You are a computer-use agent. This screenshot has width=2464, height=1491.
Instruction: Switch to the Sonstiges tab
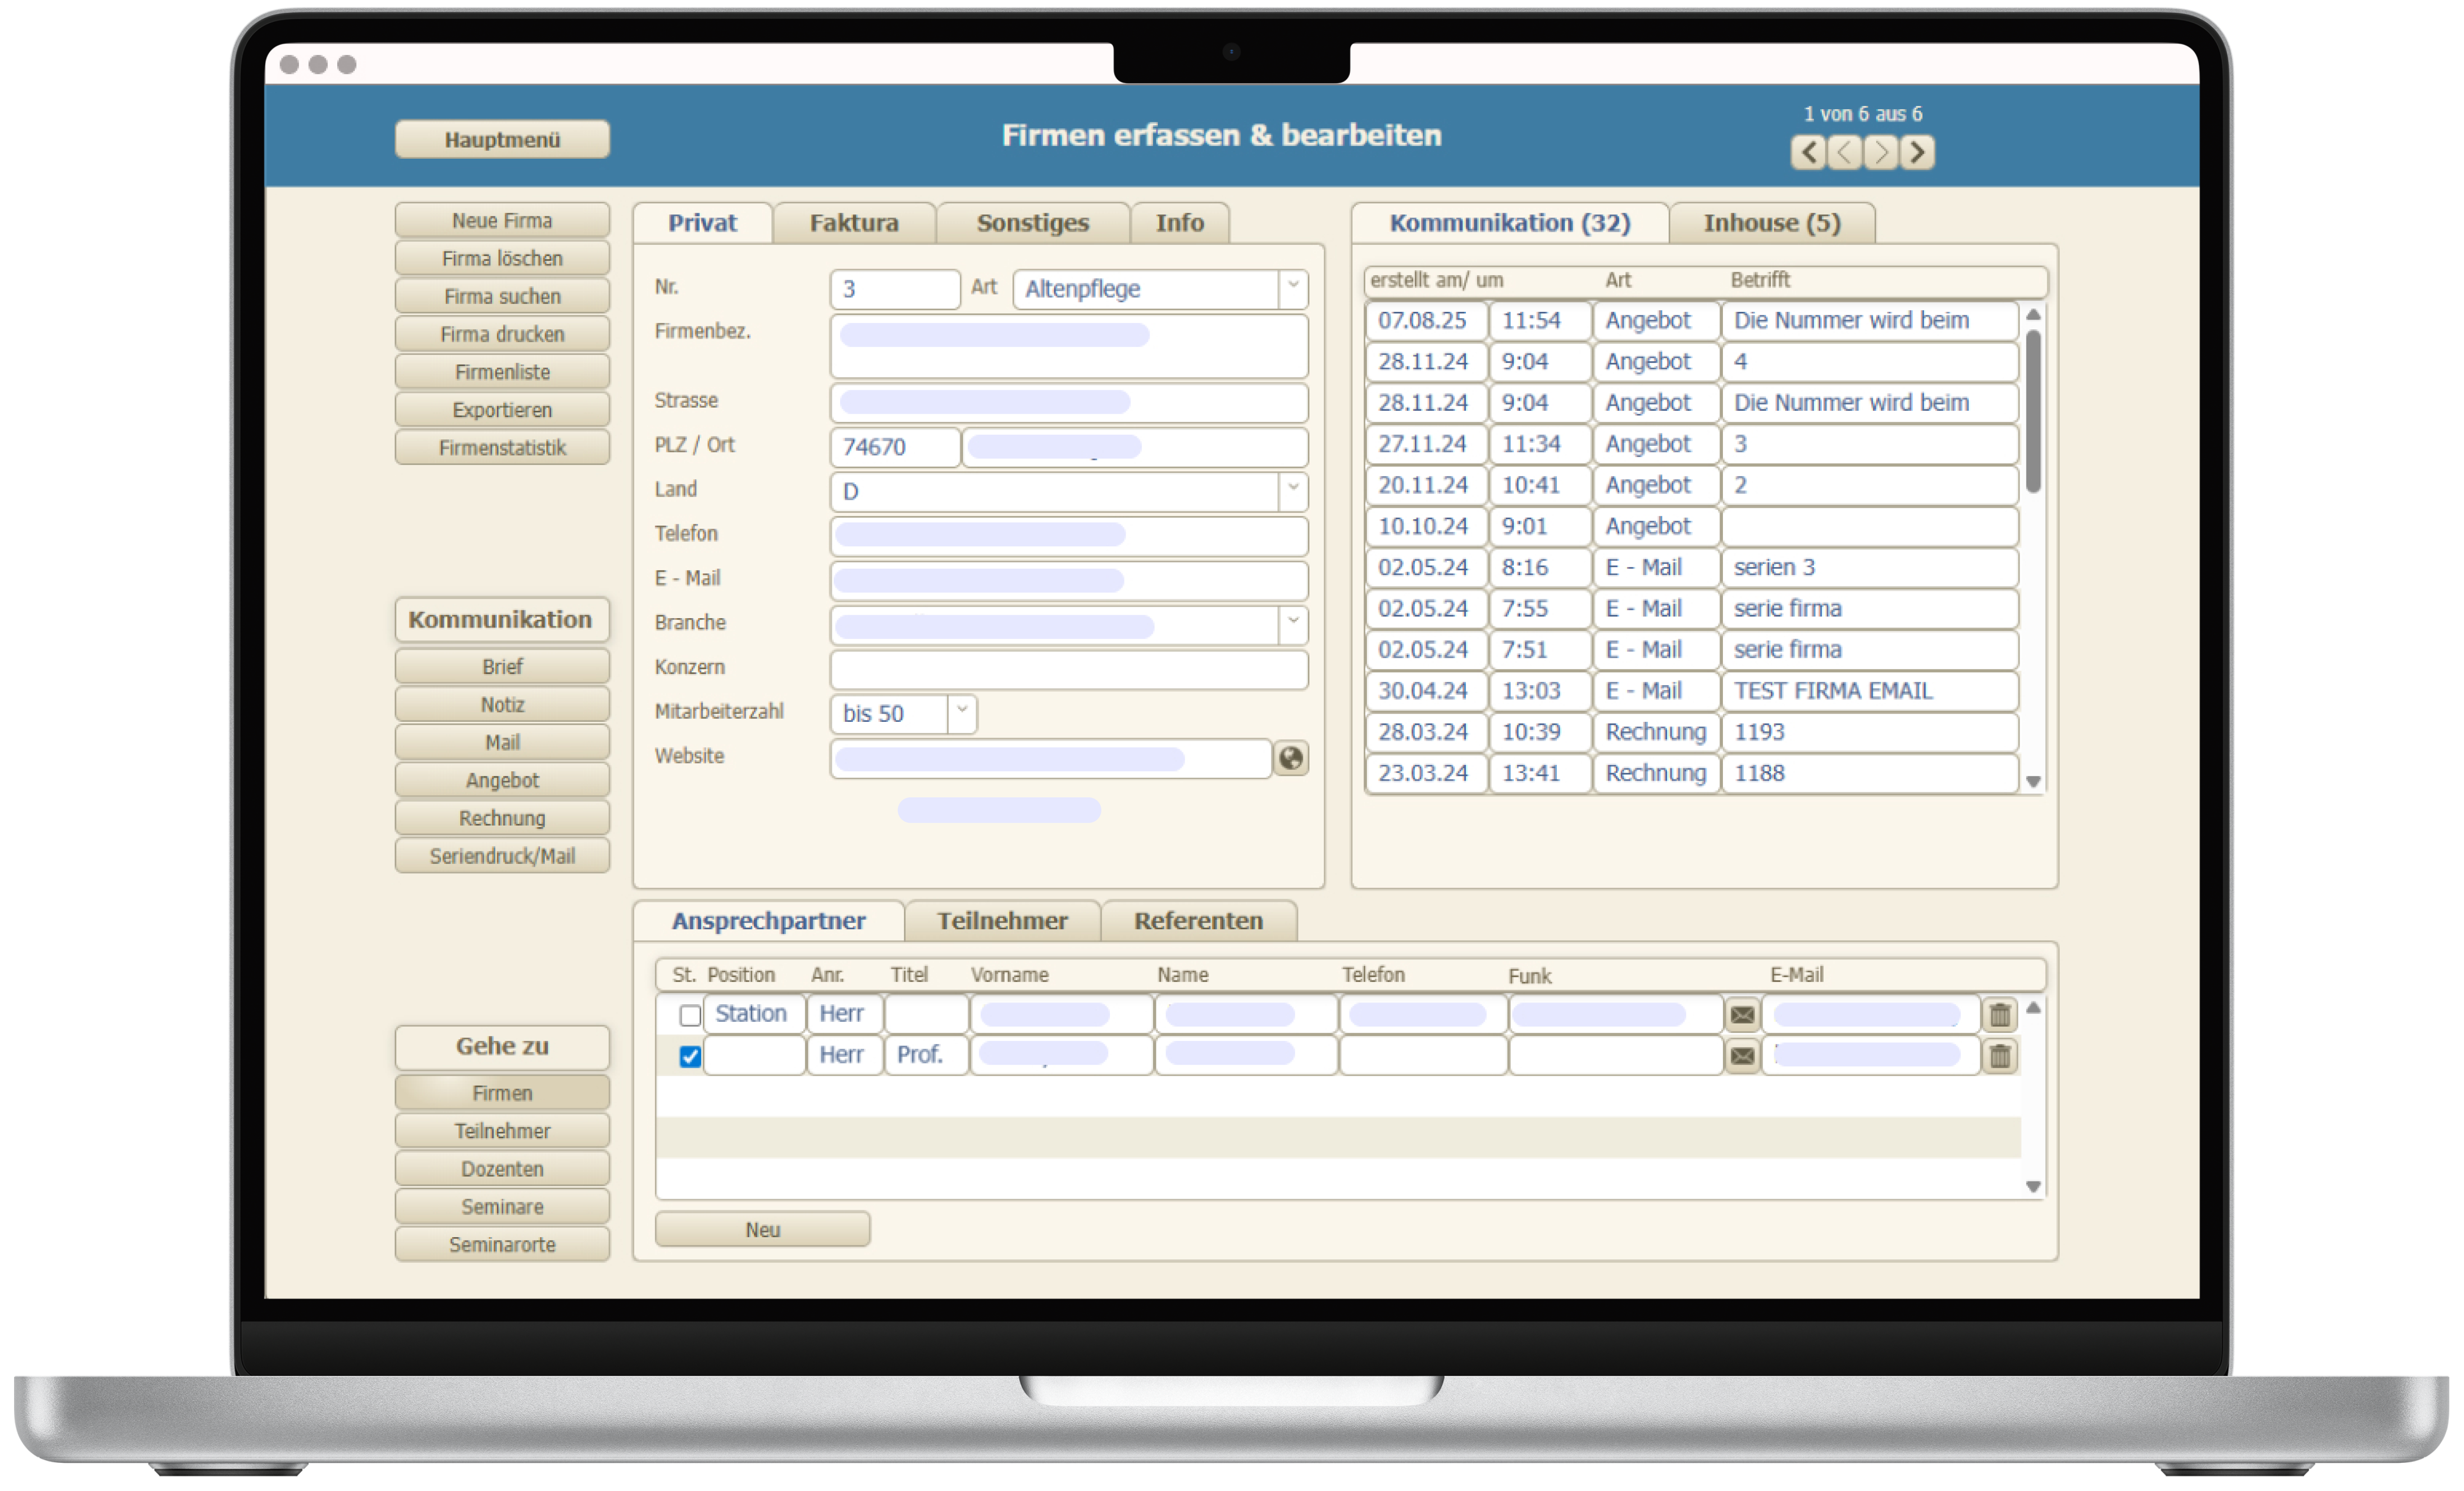[1033, 223]
